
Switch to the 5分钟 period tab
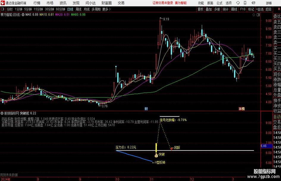pos(28,9)
